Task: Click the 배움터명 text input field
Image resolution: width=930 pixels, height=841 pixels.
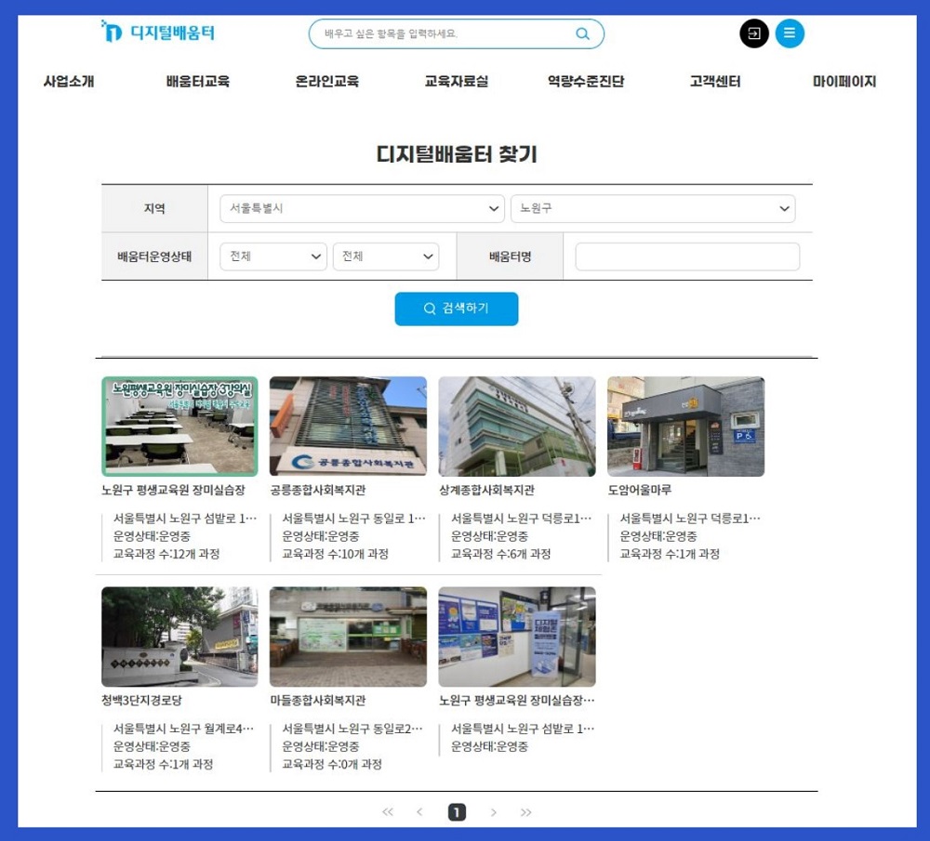Action: click(687, 256)
